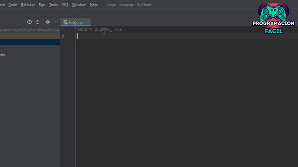The image size is (298, 167).
Task: Select the PycharmProjects path row in project tree
Action: (x=30, y=30)
